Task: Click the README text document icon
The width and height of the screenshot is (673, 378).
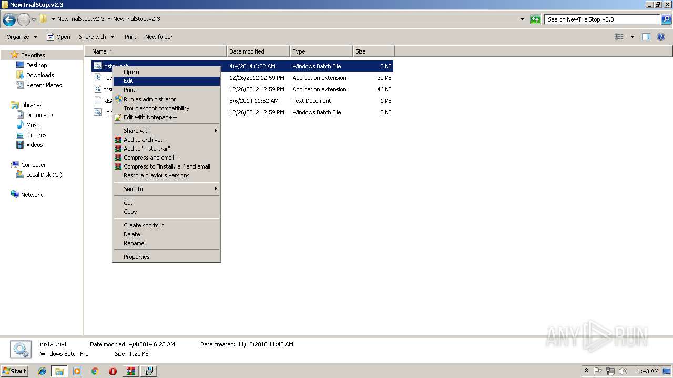Action: (97, 101)
